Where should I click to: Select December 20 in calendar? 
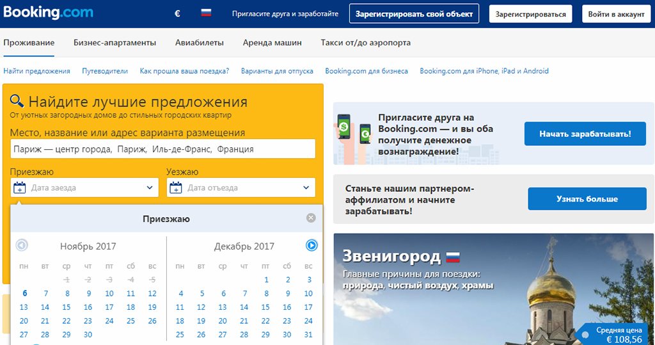(x=223, y=321)
